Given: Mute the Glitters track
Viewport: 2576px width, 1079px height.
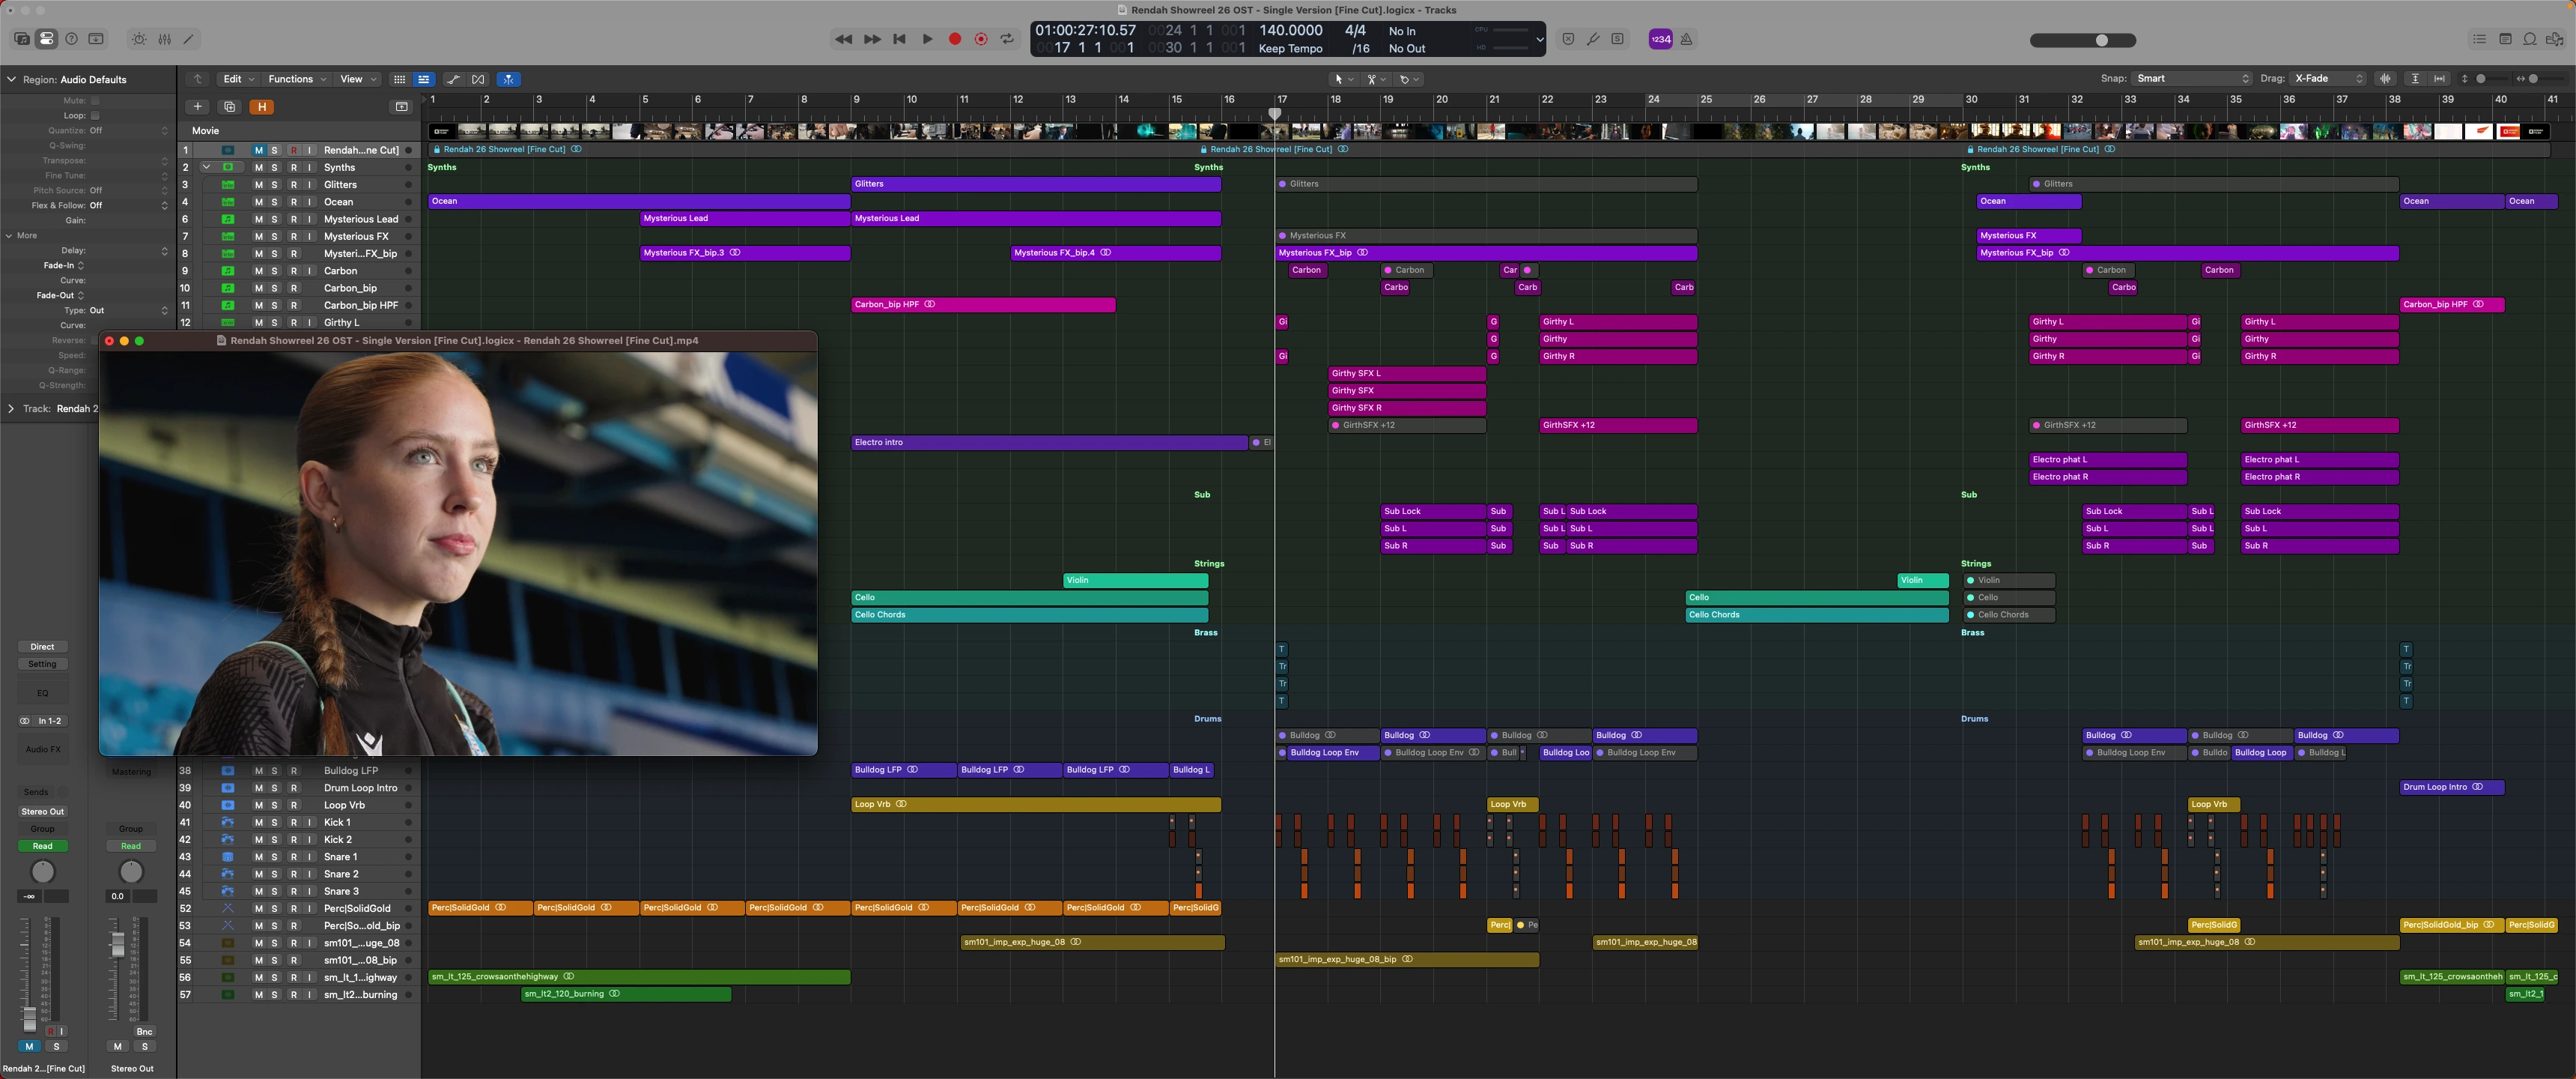Looking at the screenshot, I should point(259,184).
